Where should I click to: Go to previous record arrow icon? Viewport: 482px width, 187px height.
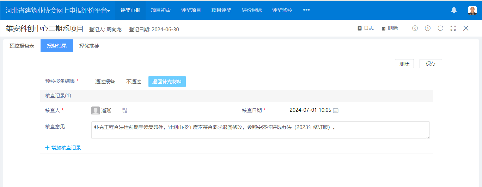(x=415, y=28)
